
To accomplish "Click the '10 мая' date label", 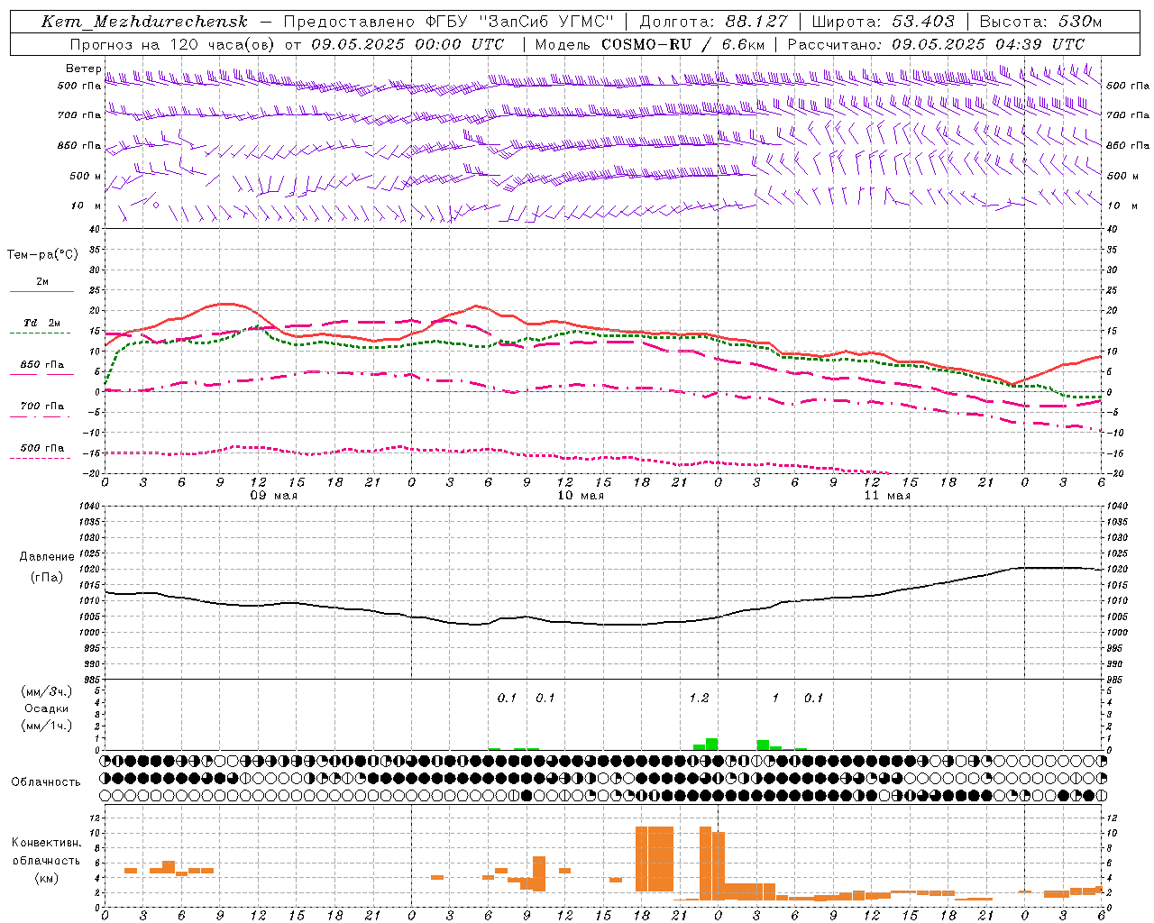I will [x=580, y=496].
